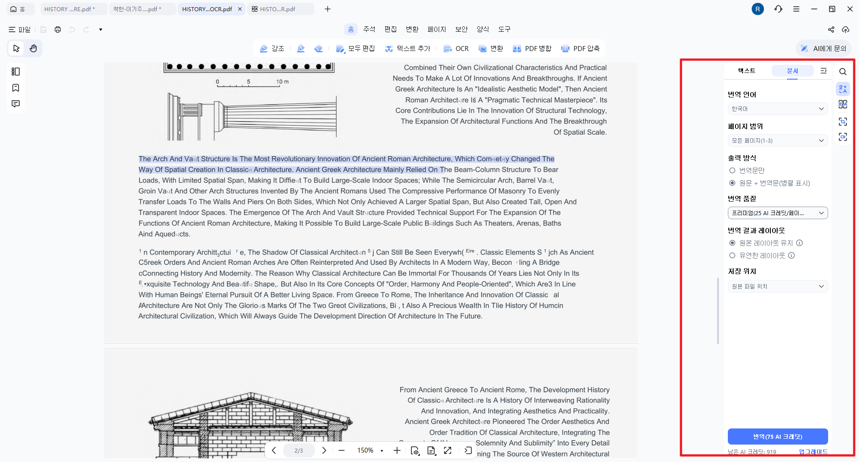Close the HISTORY...OCR.pdf tab
859x462 pixels.
[240, 9]
